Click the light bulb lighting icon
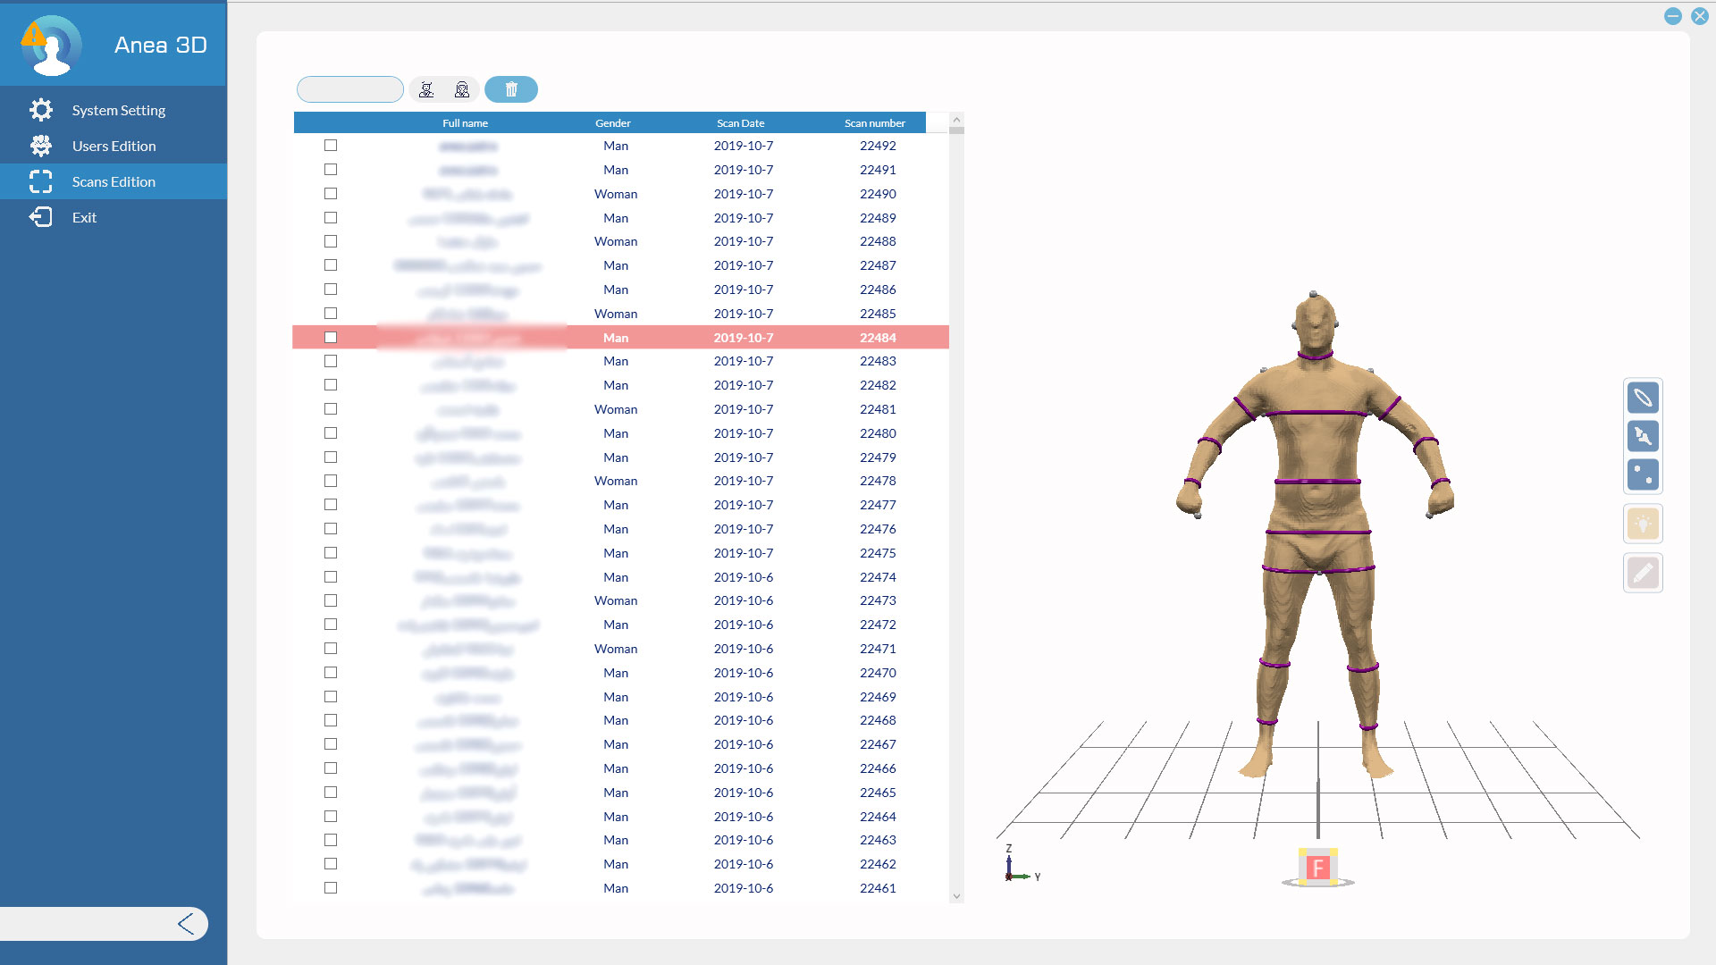The width and height of the screenshot is (1716, 965). 1643,524
